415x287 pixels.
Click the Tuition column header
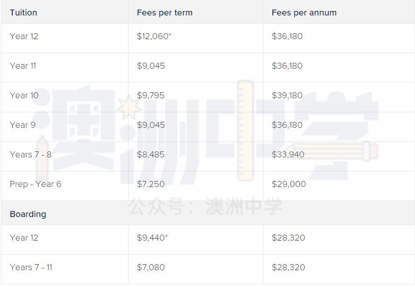coord(23,13)
